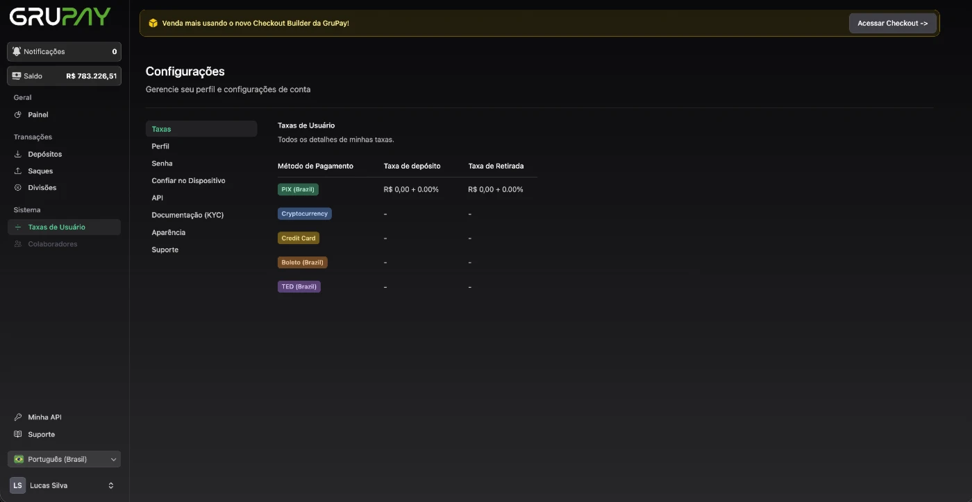The width and height of the screenshot is (972, 502).
Task: Click the Notificações bell icon
Action: [x=17, y=52]
